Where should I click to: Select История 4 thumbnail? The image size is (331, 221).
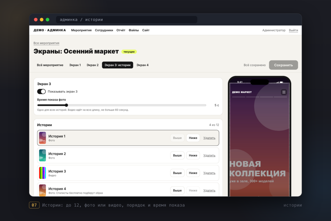[42, 190]
